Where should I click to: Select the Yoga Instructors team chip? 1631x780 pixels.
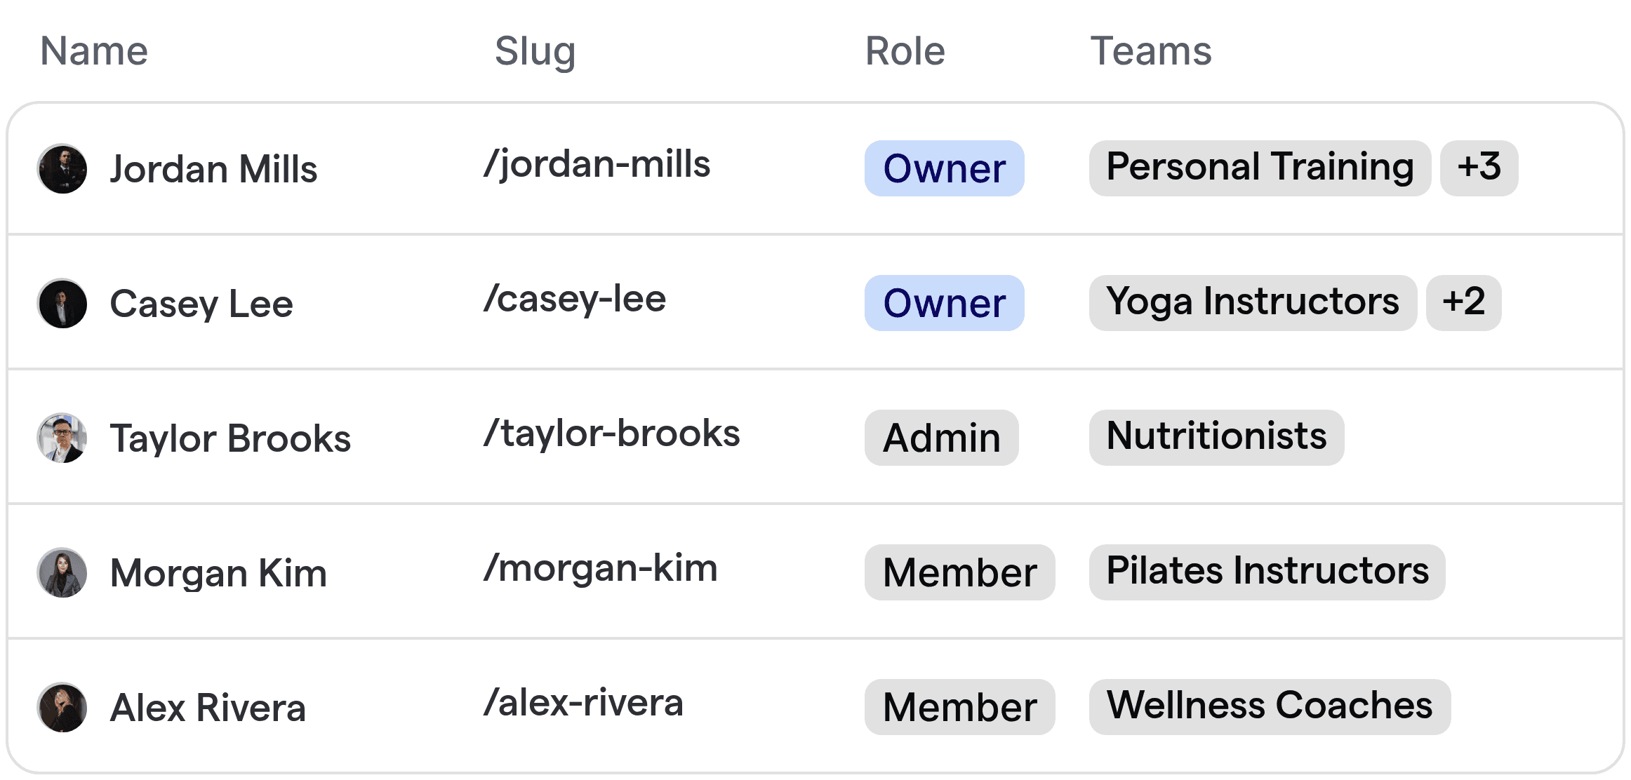pos(1252,302)
